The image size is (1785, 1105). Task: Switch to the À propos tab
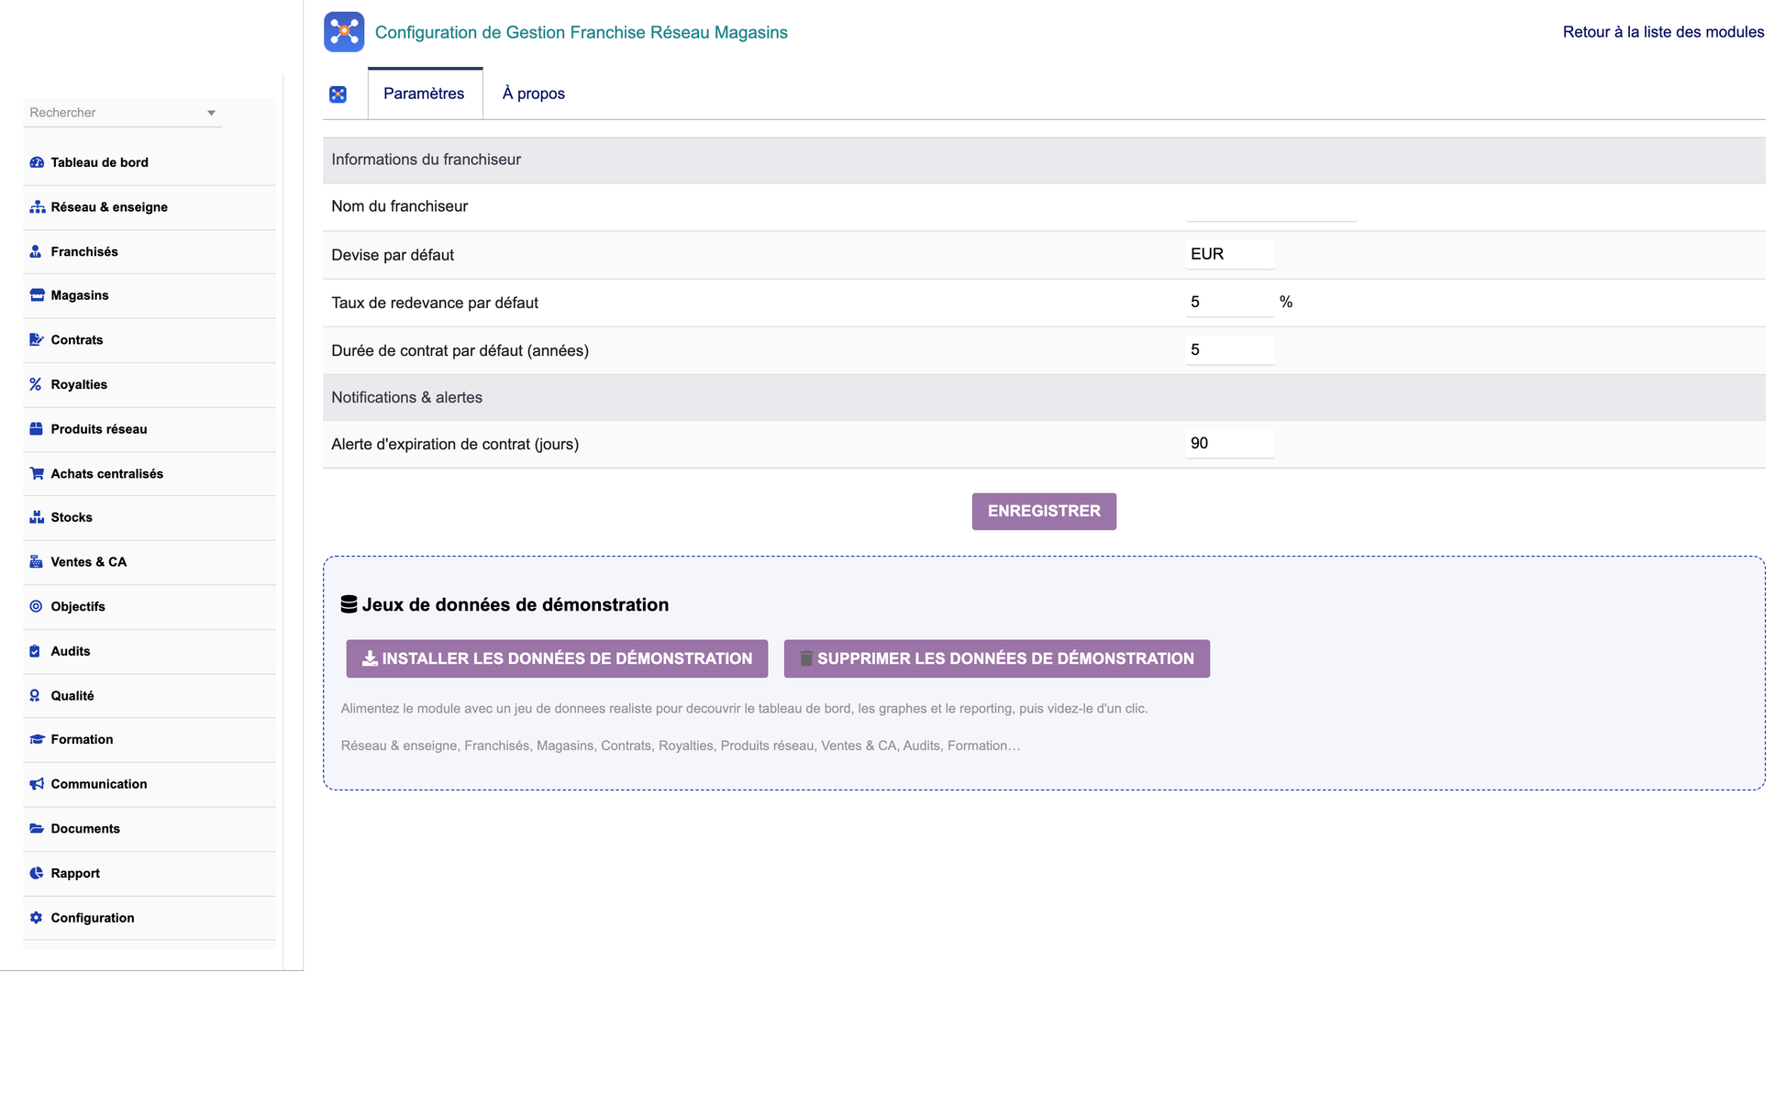(x=534, y=94)
